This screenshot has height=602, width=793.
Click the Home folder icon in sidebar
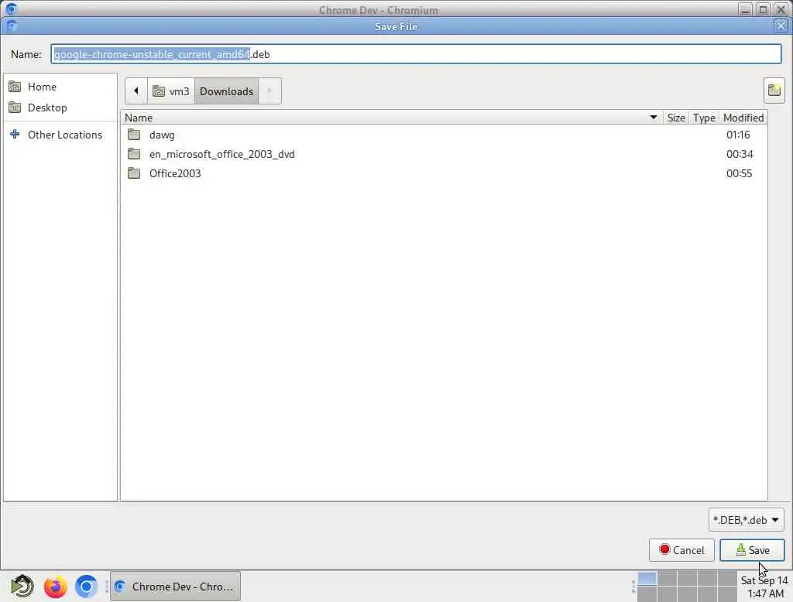(x=15, y=87)
